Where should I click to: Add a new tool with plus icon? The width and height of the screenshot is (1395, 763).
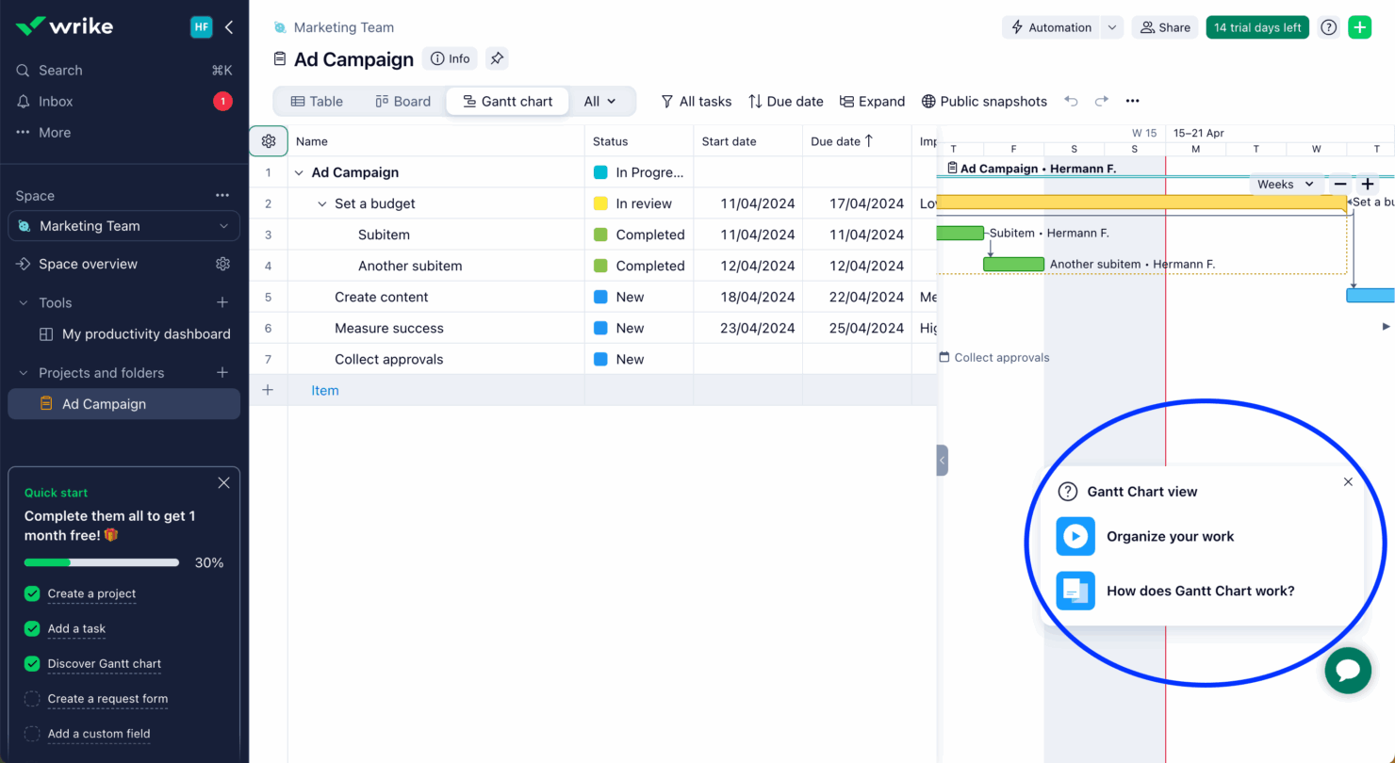(222, 302)
